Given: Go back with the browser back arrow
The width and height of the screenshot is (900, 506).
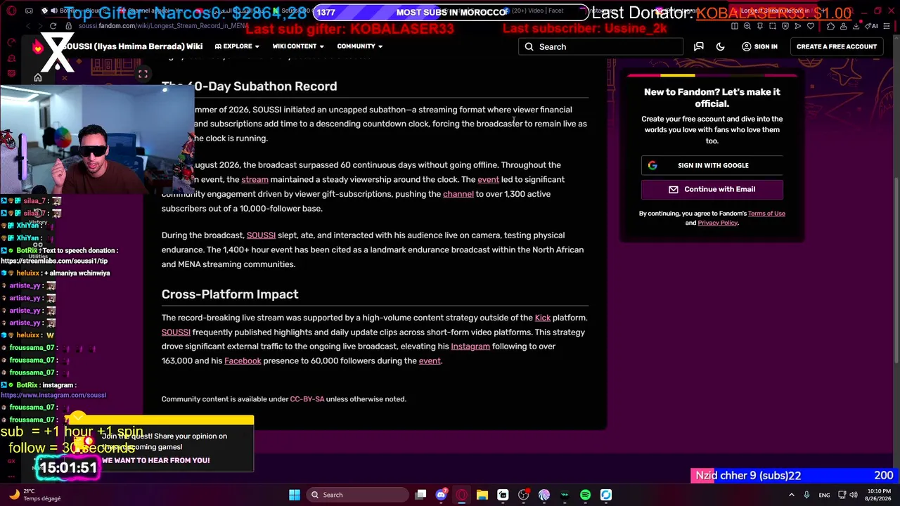Looking at the screenshot, I should (27, 26).
